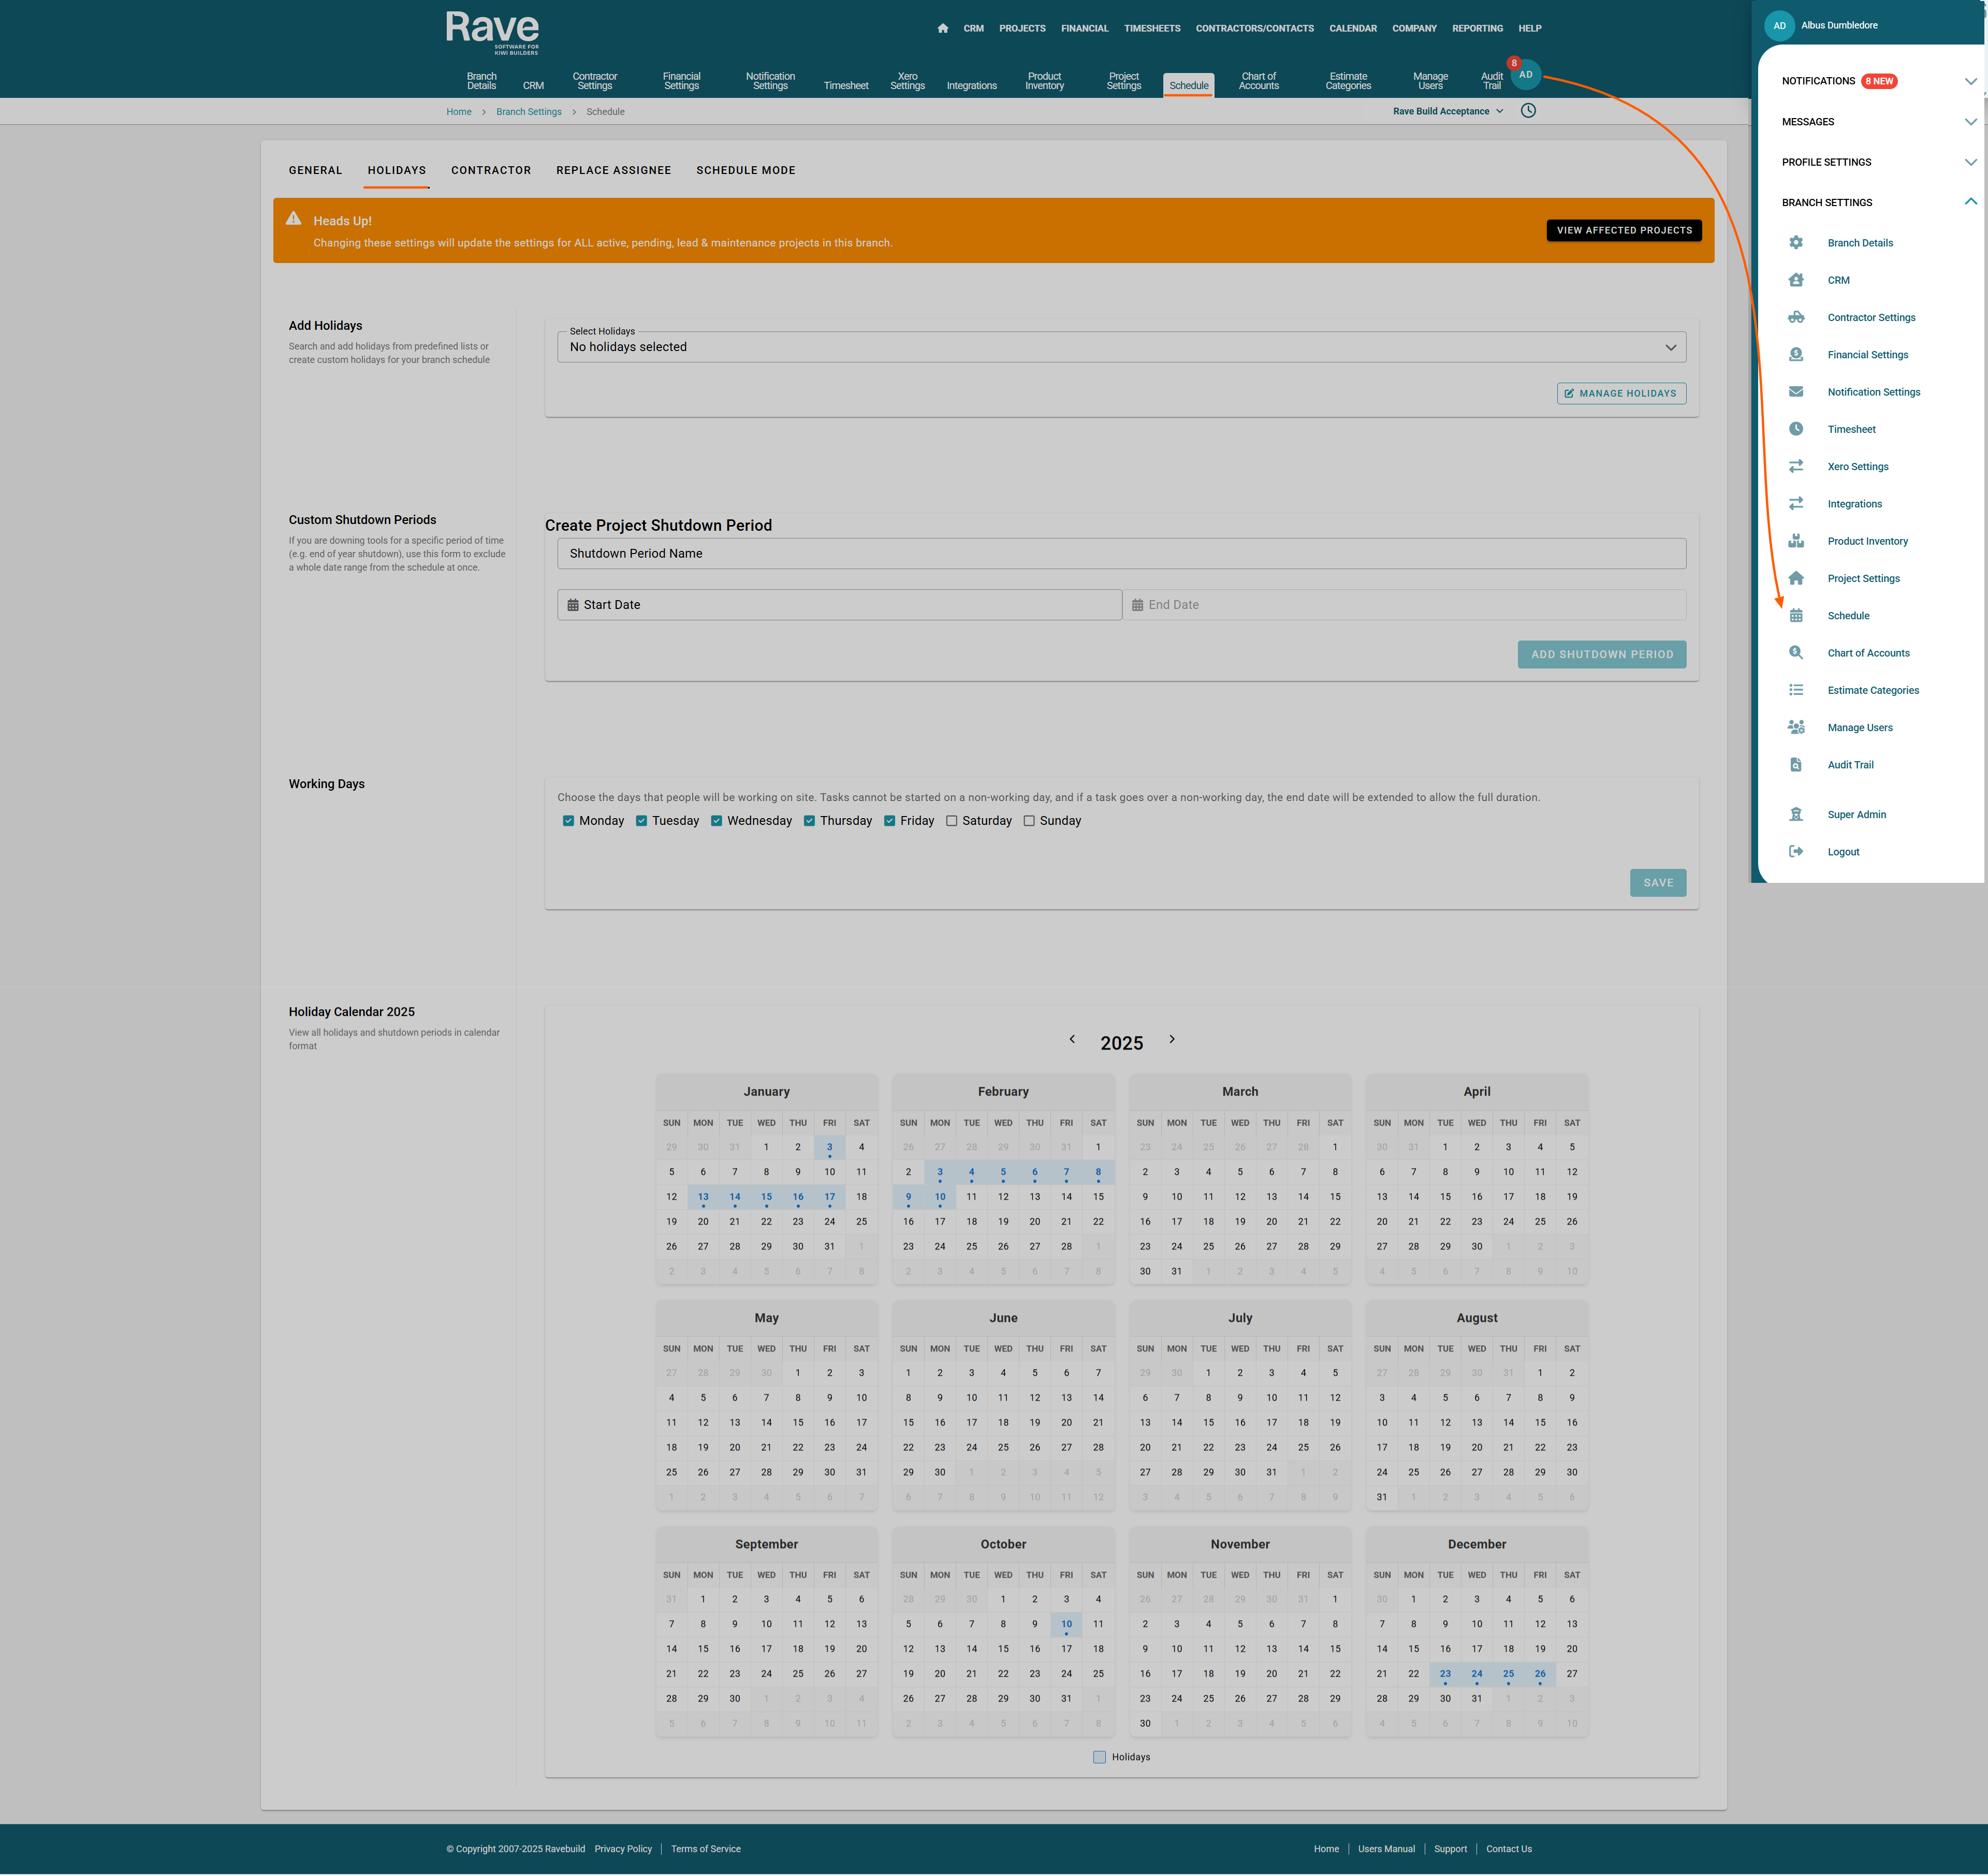Open the Schedule Mode tab
This screenshot has width=1988, height=1876.
click(x=745, y=170)
